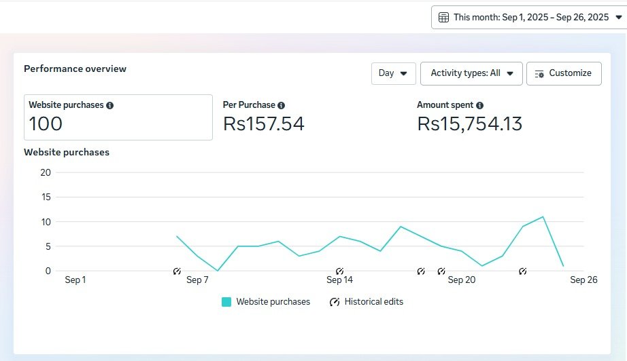Screen dimensions: 627x361
Task: Click the info icon beside Website purchases
Action: (x=109, y=105)
